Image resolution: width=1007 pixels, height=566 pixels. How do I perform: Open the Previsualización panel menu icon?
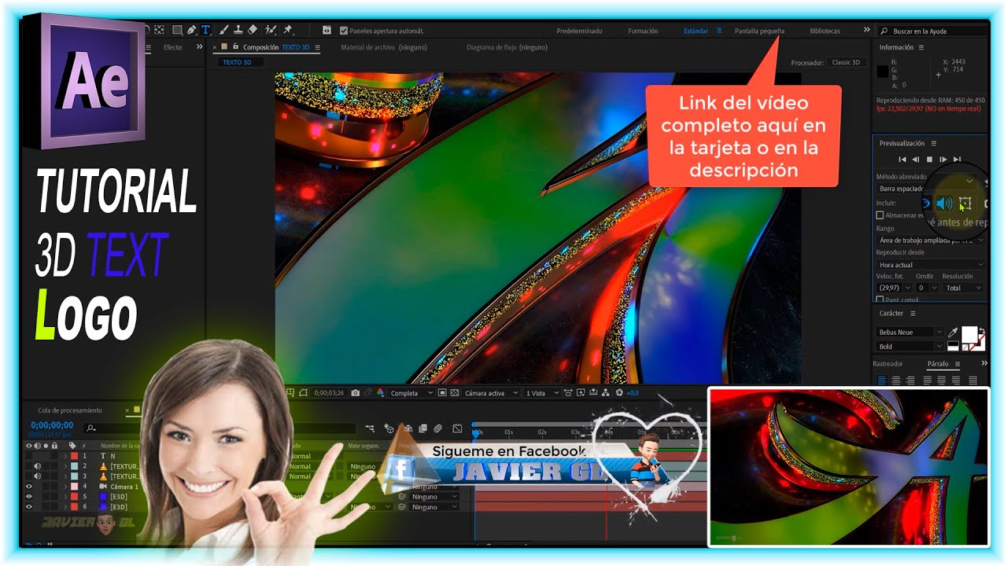(x=934, y=143)
